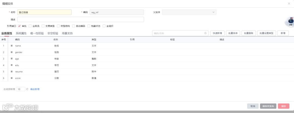Click the 新增 button
The width and height of the screenshot is (294, 113).
click(x=283, y=33)
